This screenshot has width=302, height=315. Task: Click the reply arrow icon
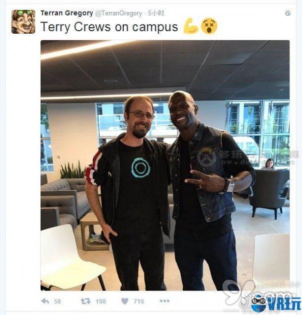click(45, 301)
